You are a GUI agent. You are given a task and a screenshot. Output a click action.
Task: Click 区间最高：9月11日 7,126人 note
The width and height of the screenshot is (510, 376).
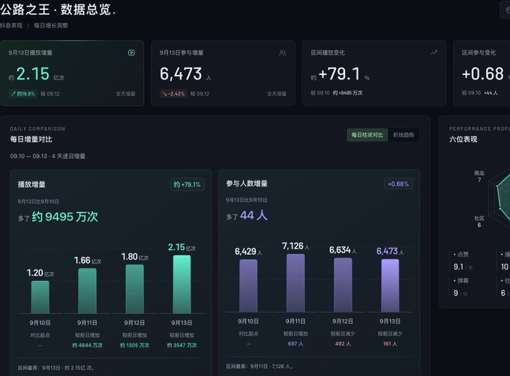coord(259,366)
